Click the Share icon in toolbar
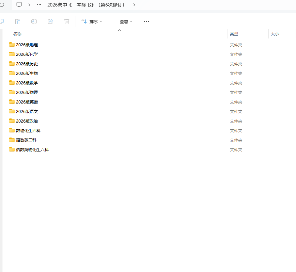Image resolution: width=296 pixels, height=272 pixels. coord(50,21)
